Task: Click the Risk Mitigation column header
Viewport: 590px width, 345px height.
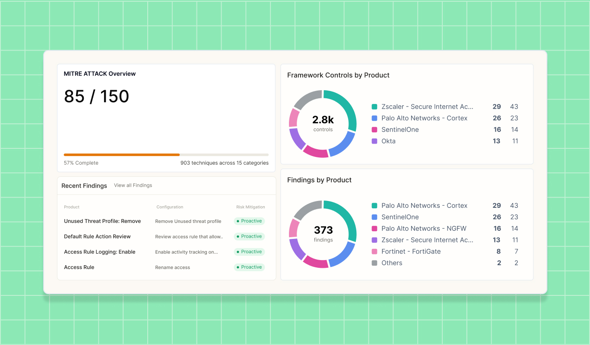Action: (251, 207)
